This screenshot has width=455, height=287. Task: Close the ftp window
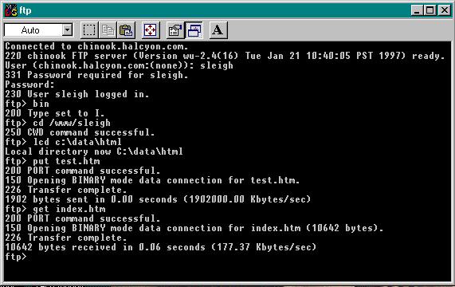click(x=445, y=10)
